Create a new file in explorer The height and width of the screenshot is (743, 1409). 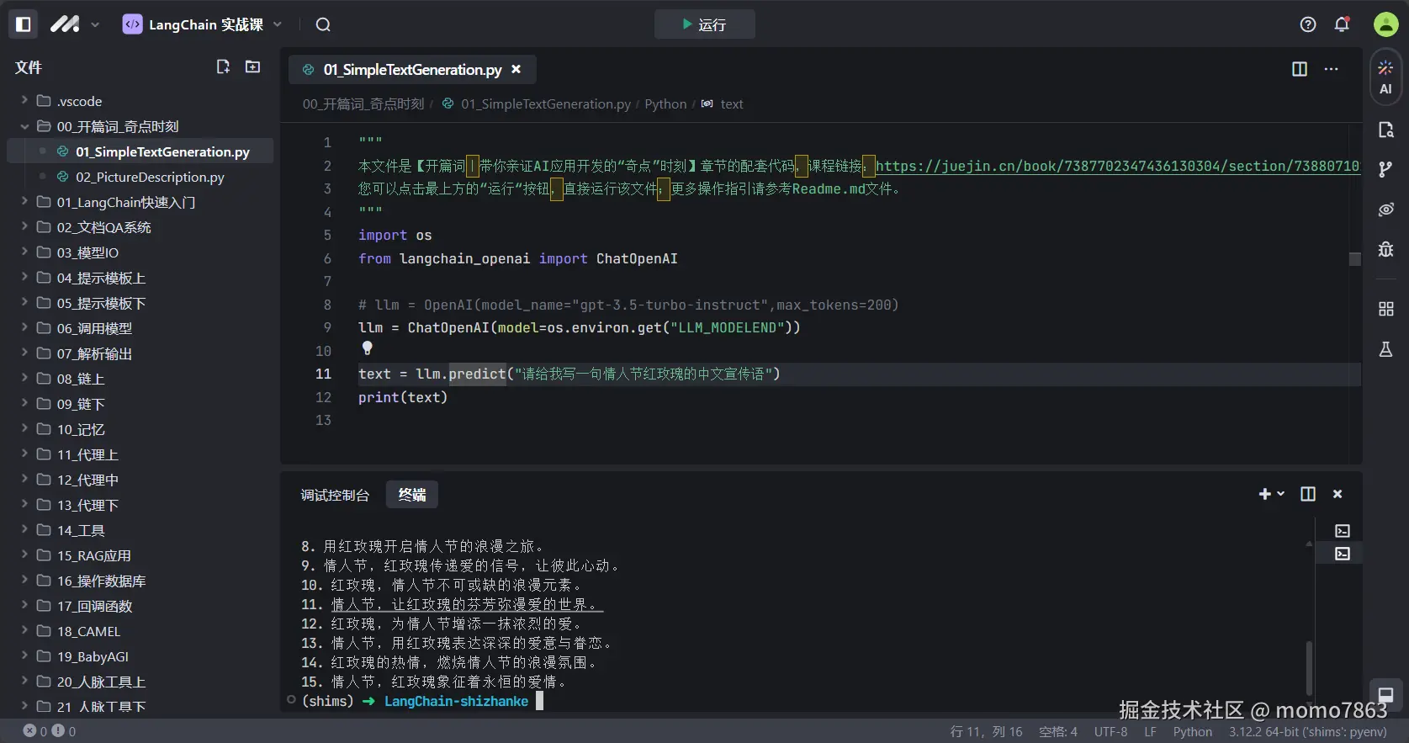tap(223, 66)
